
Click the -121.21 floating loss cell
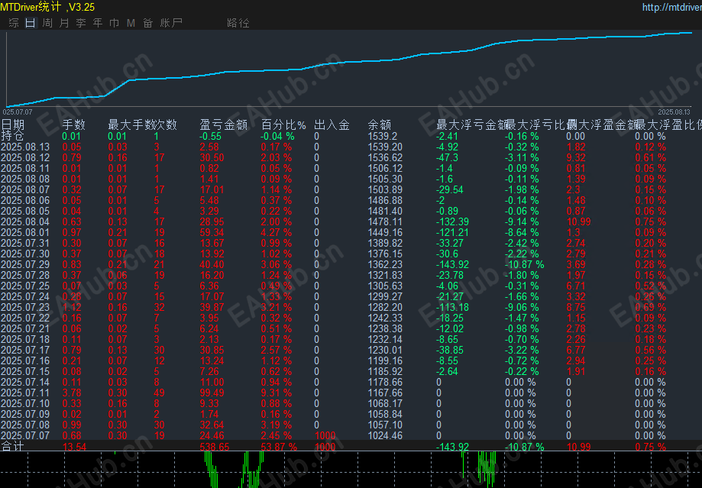(452, 232)
